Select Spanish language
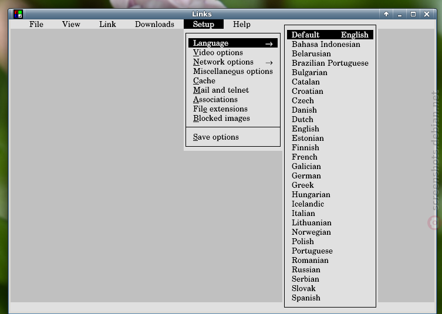 click(x=330, y=298)
